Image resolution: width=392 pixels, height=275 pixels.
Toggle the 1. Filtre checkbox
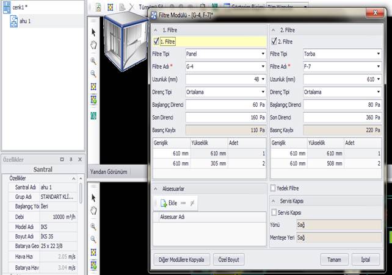click(x=156, y=41)
